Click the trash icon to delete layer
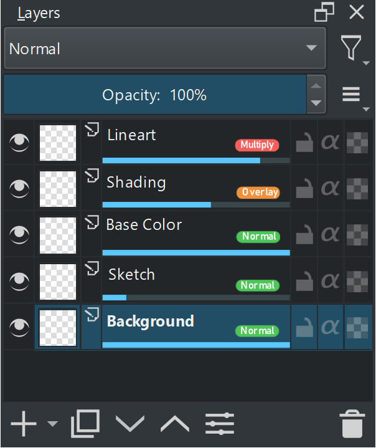Viewport: 376px width, 448px height. click(352, 424)
